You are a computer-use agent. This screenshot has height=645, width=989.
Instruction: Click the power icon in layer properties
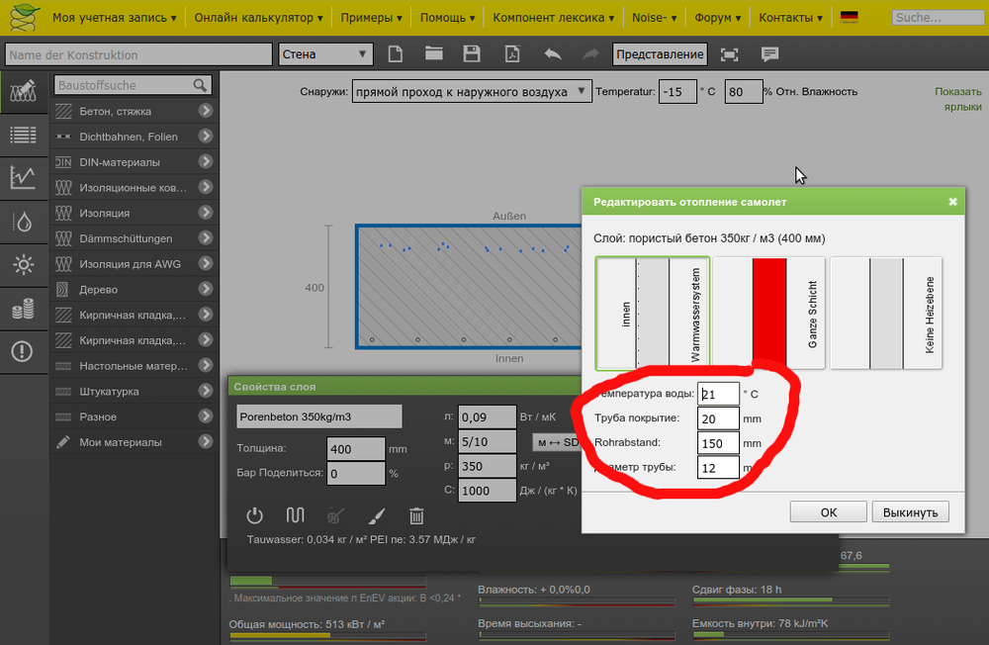(254, 515)
